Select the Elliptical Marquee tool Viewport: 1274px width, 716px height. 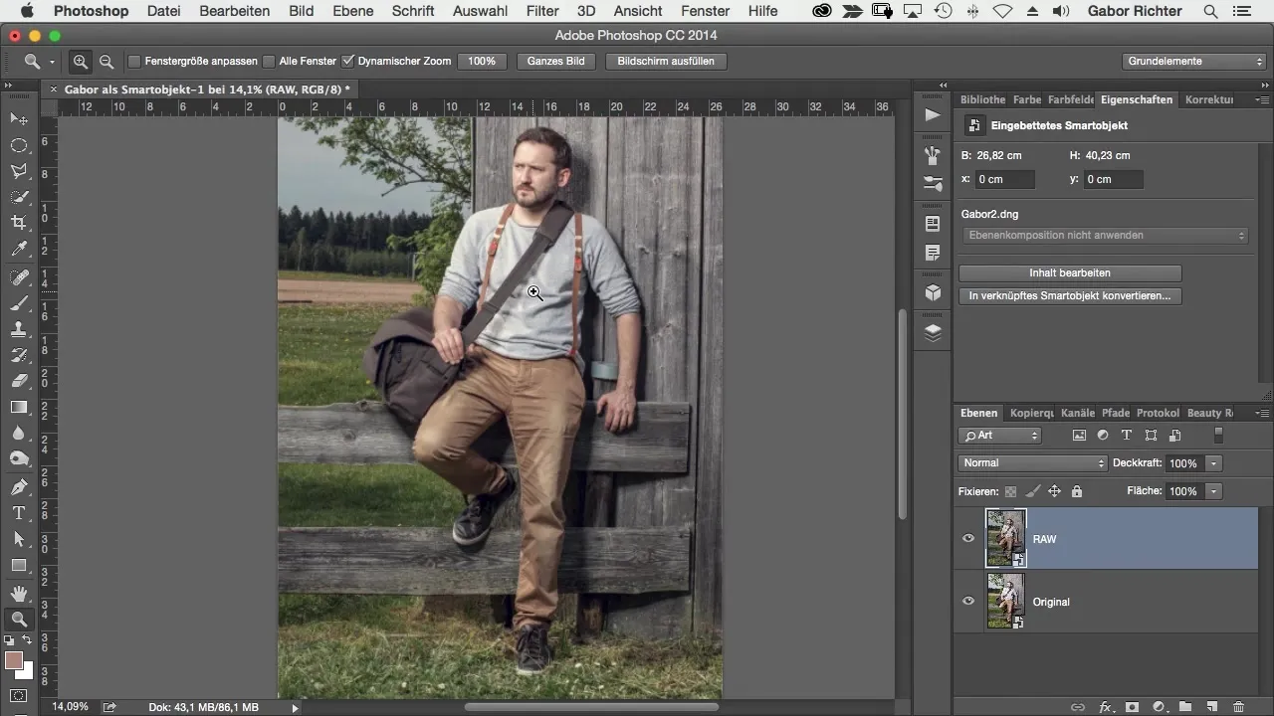tap(19, 145)
